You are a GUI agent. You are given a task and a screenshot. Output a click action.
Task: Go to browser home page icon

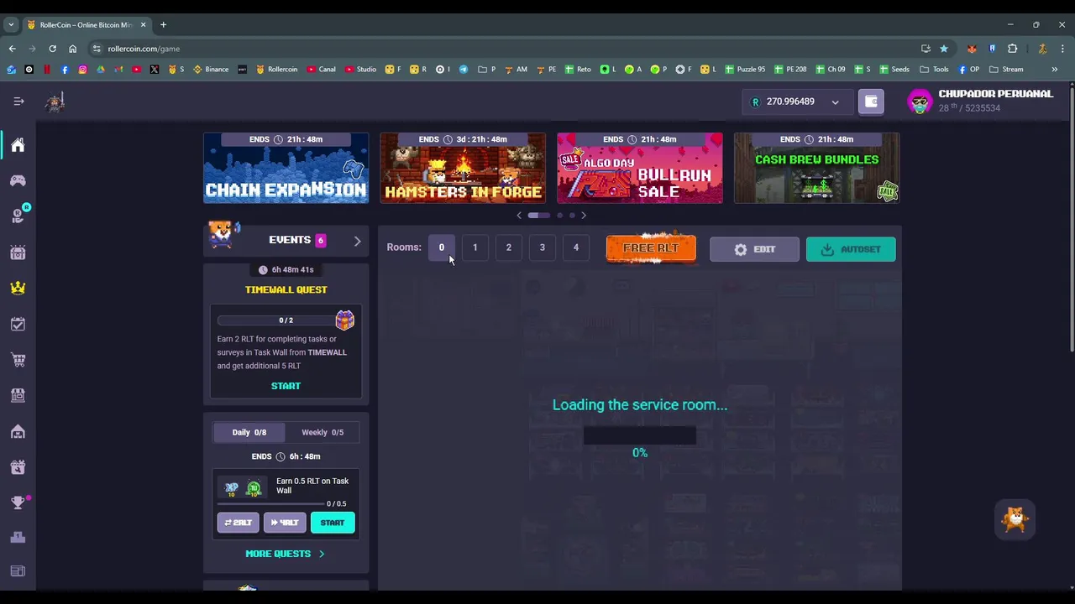(x=73, y=49)
